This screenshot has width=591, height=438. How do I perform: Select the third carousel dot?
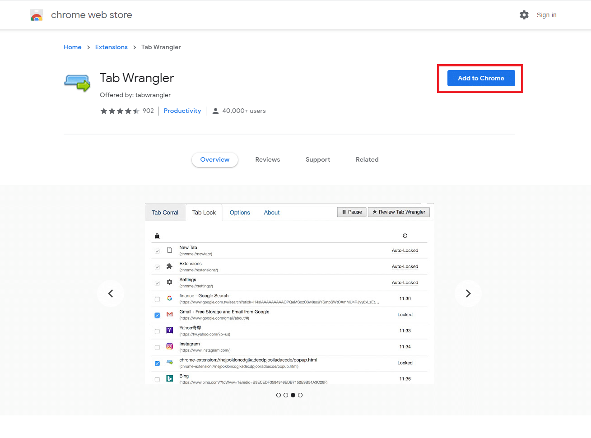(293, 395)
